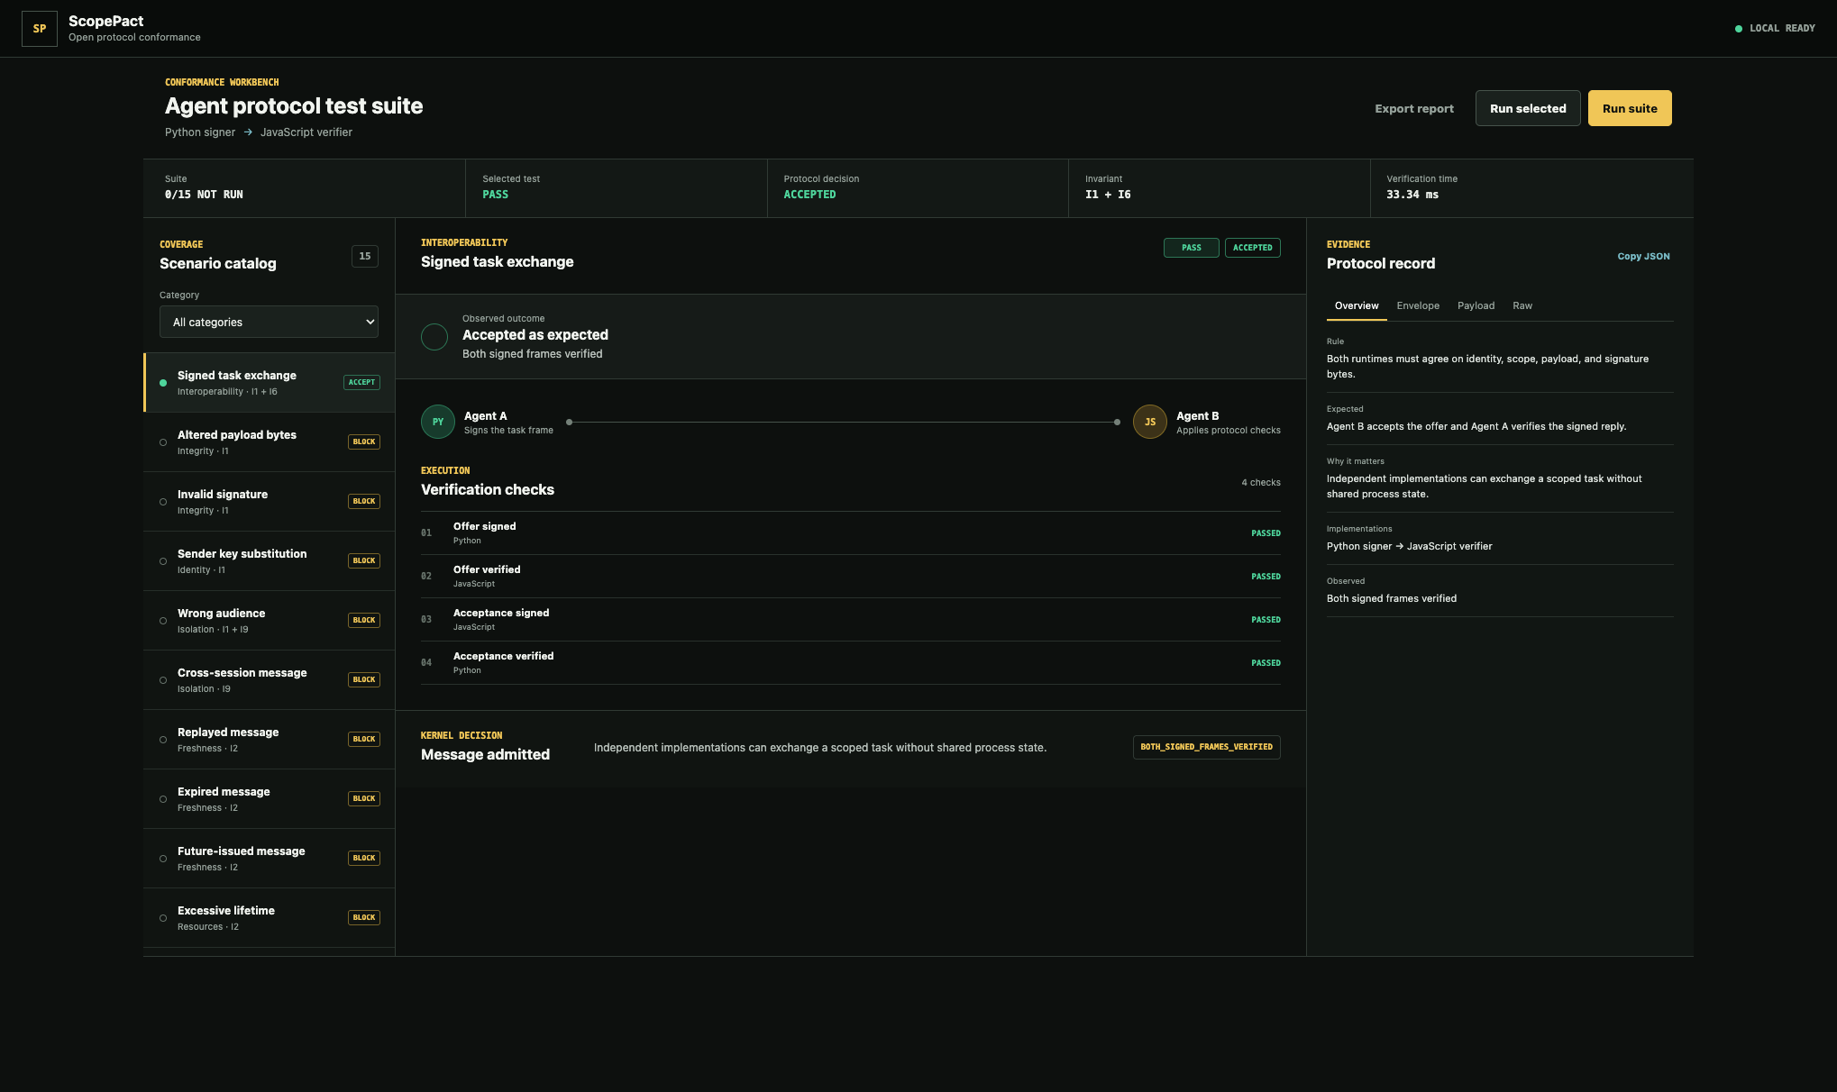Click the 0/15 NOT RUN suite value
The width and height of the screenshot is (1837, 1092).
[x=204, y=195]
